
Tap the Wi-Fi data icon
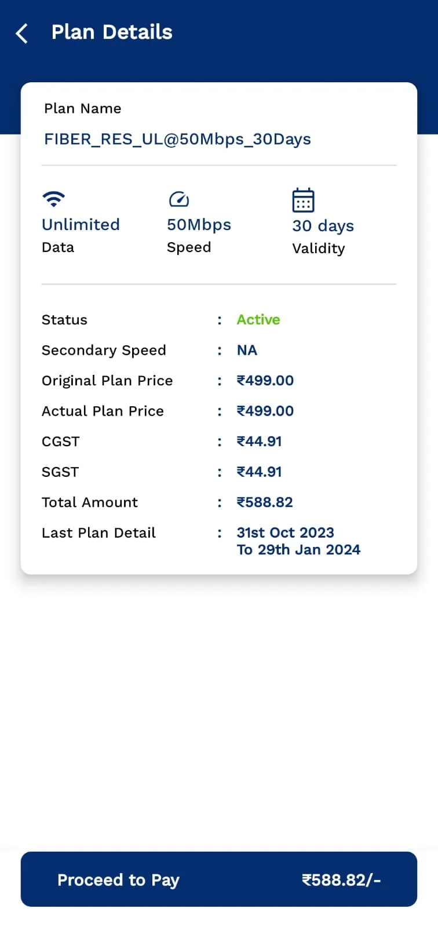54,199
